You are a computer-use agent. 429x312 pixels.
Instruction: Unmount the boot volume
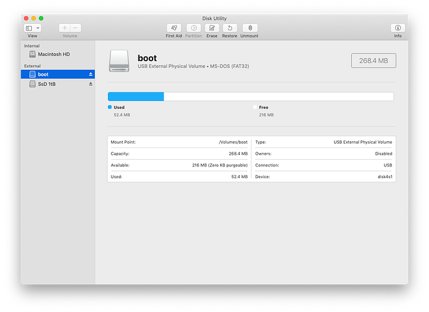[x=249, y=28]
